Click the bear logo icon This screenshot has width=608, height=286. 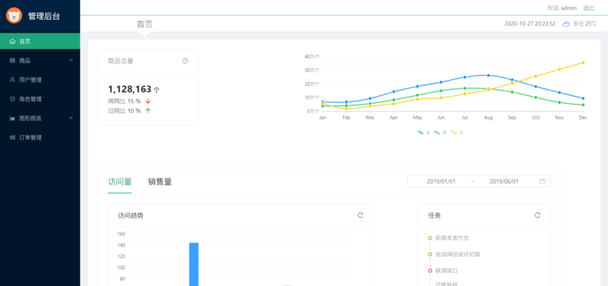point(14,16)
